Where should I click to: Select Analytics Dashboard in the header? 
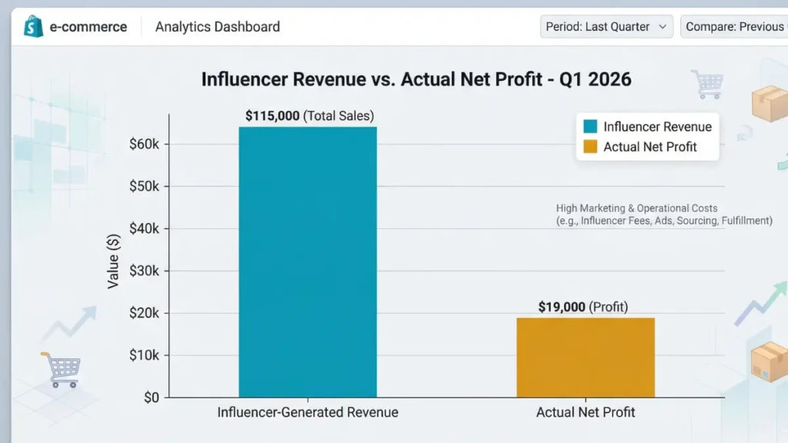coord(216,26)
